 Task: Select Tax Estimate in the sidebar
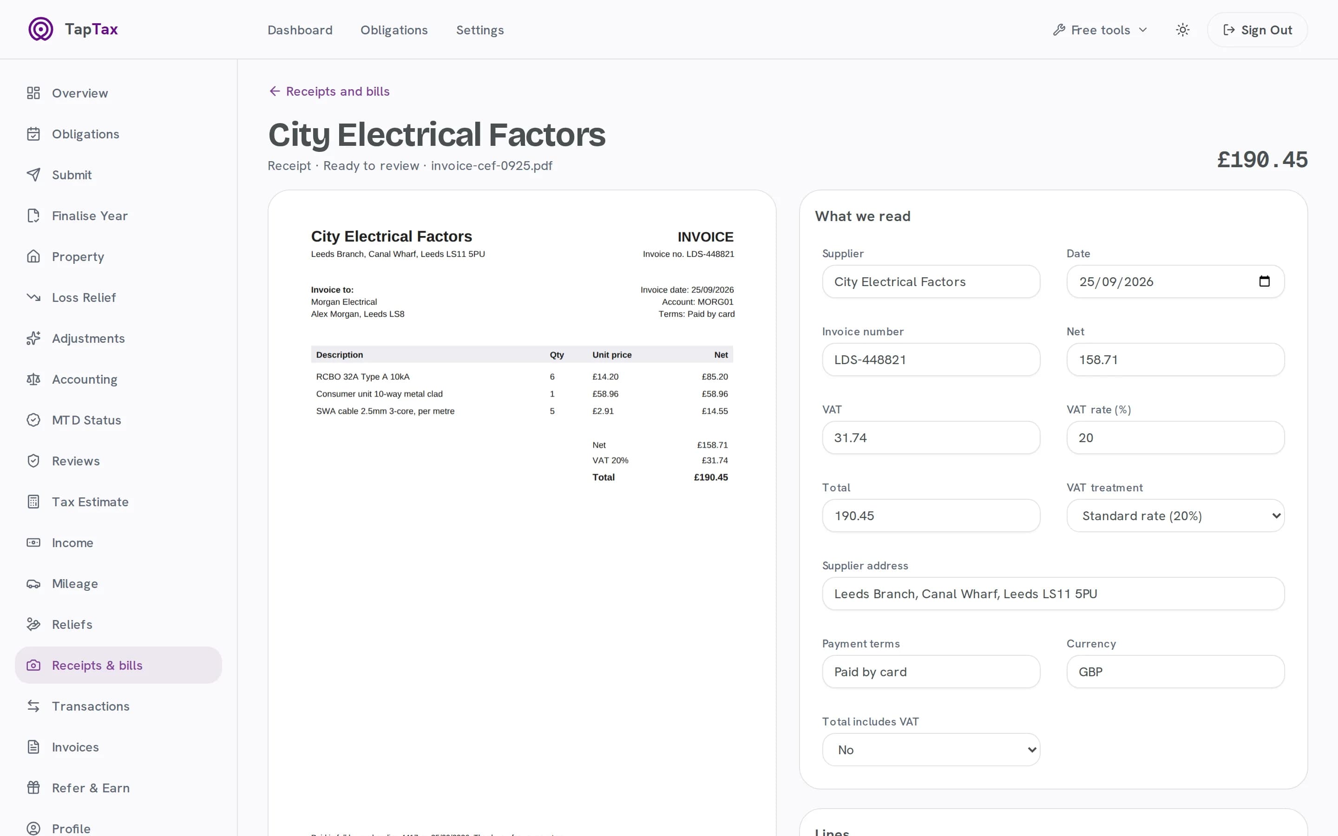(x=118, y=502)
